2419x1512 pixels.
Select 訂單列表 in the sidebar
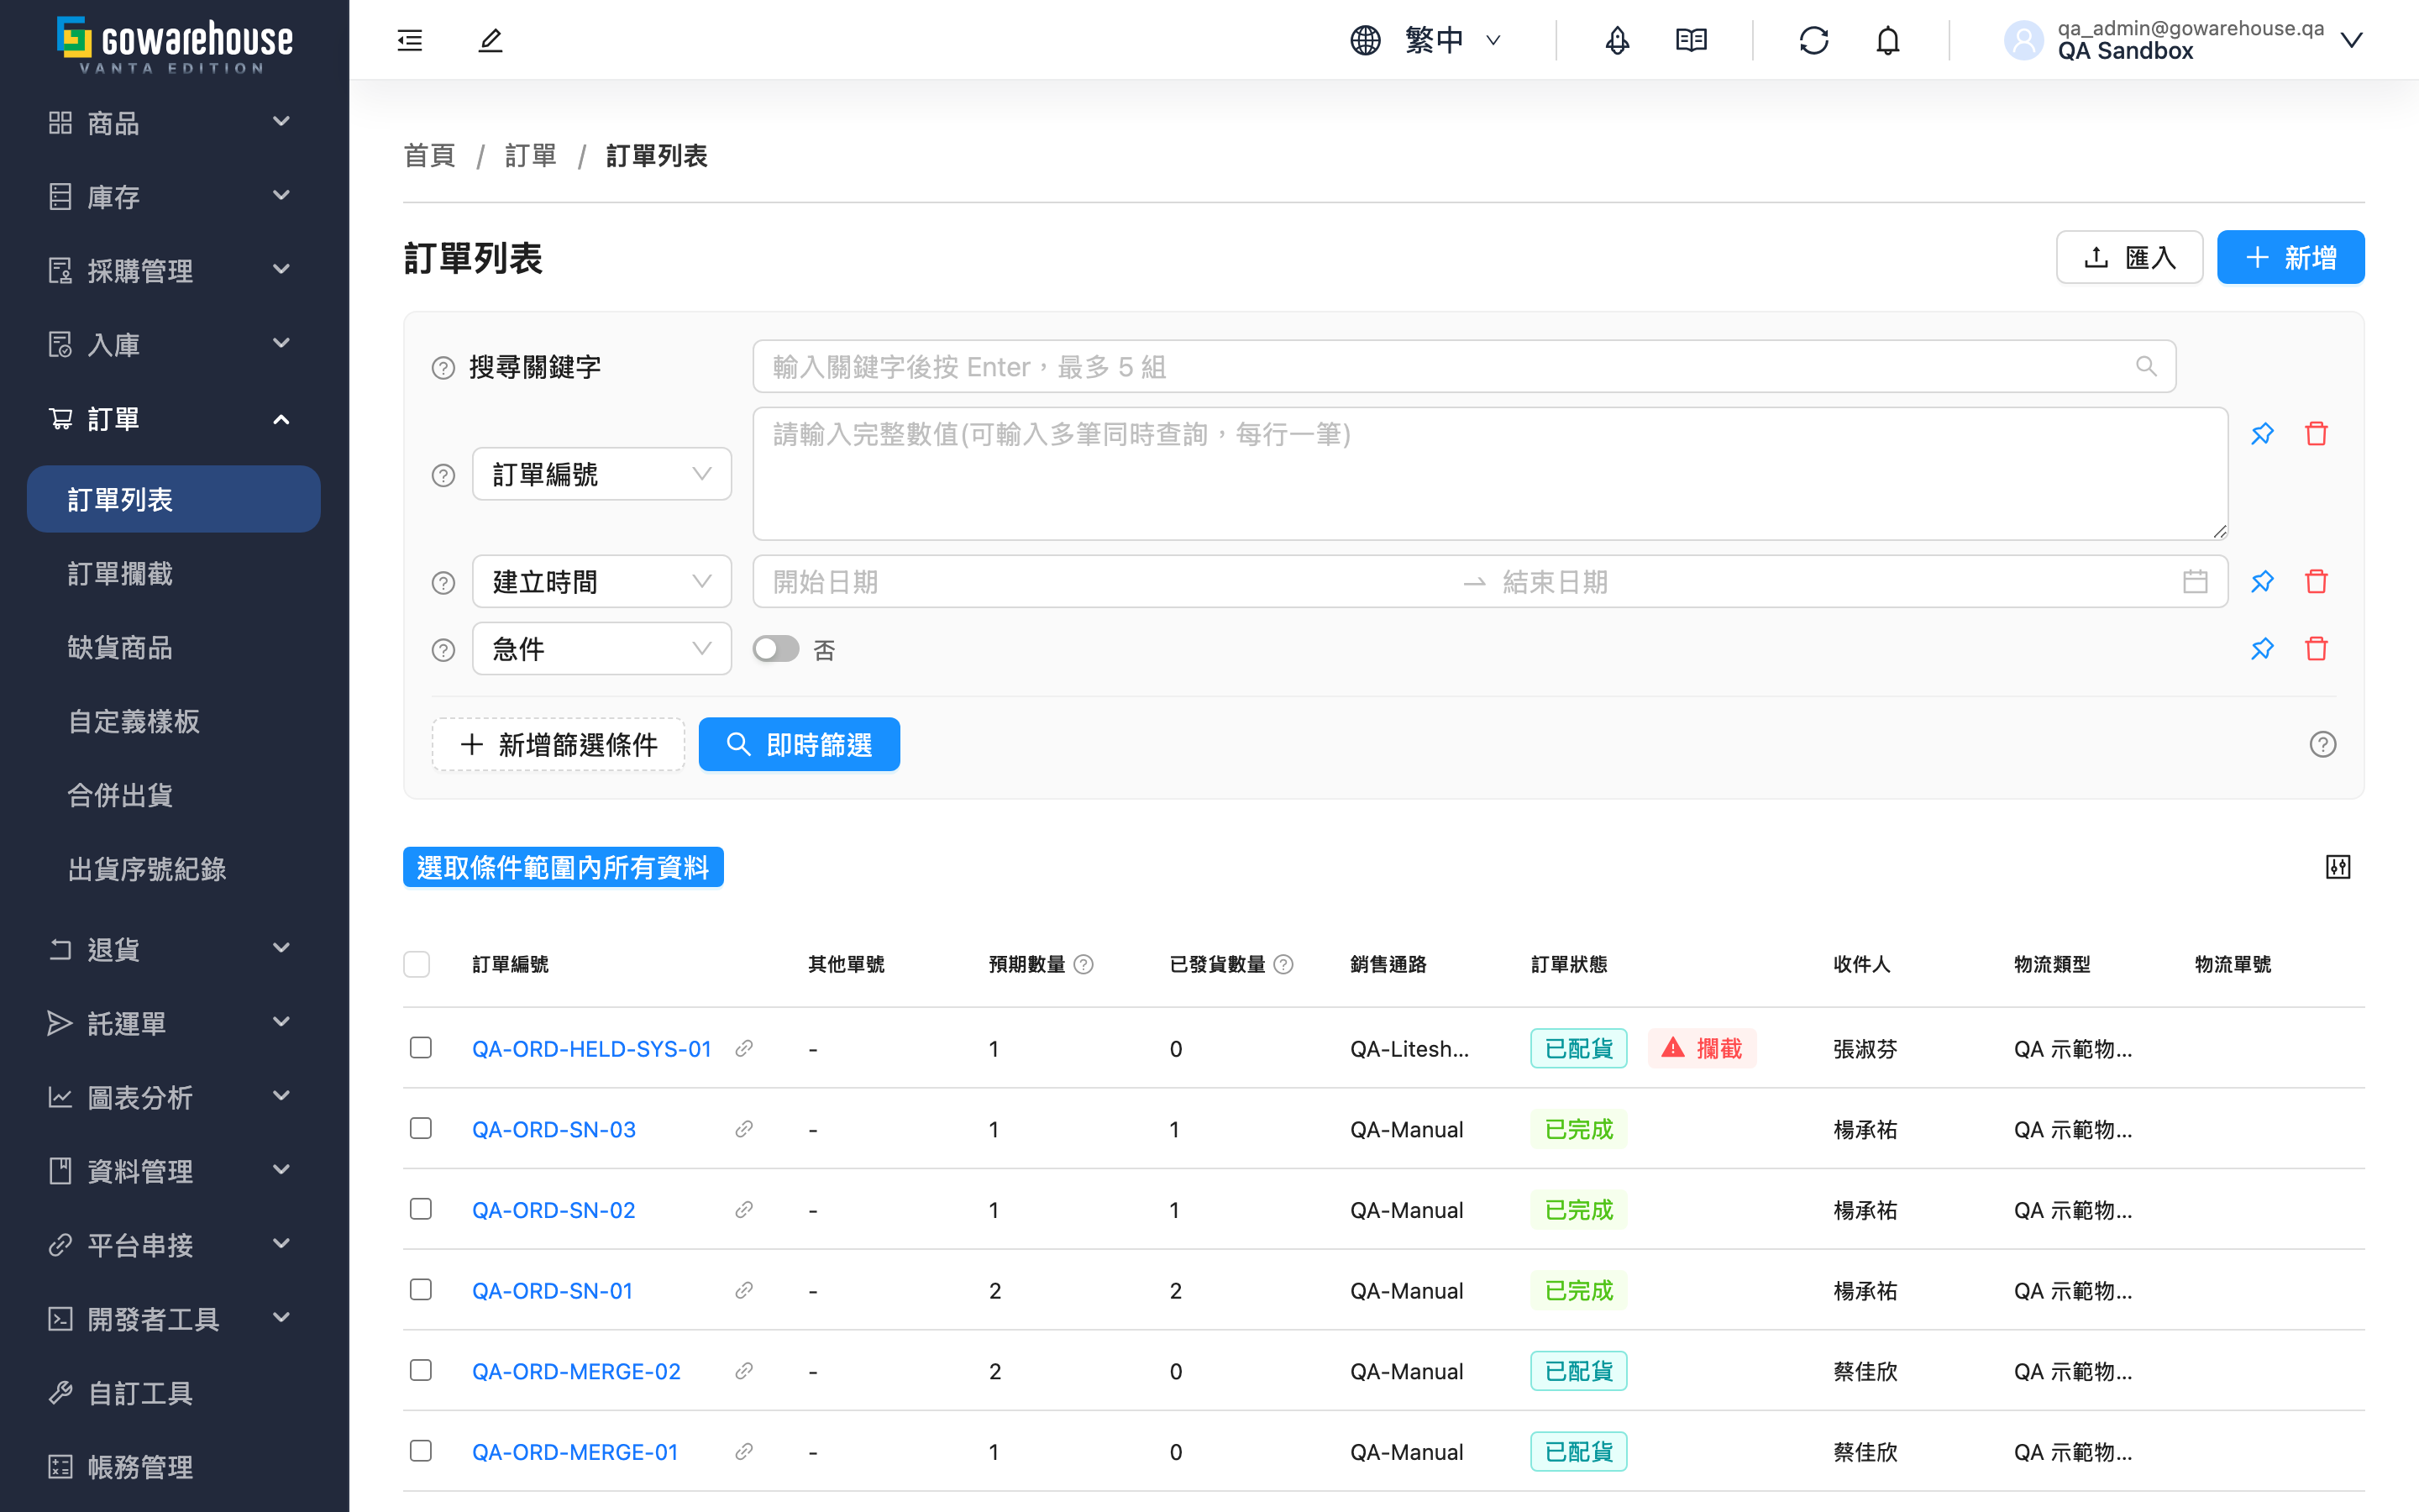174,499
